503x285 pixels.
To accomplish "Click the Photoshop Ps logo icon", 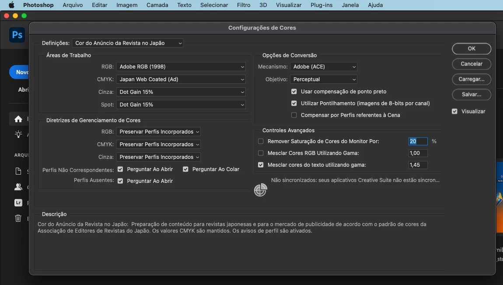I will point(17,35).
